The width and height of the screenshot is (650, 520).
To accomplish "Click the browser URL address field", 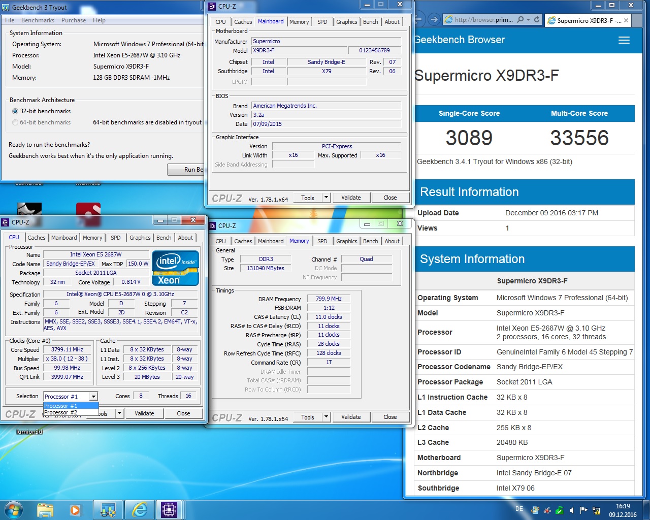I will click(483, 20).
